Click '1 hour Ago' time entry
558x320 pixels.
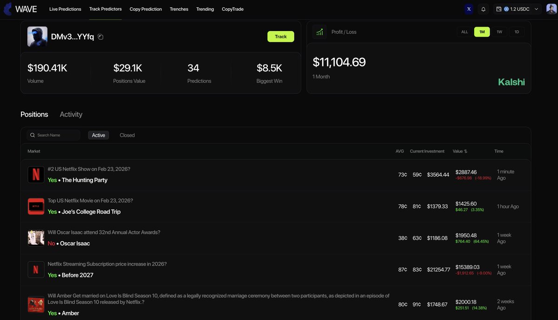(508, 207)
